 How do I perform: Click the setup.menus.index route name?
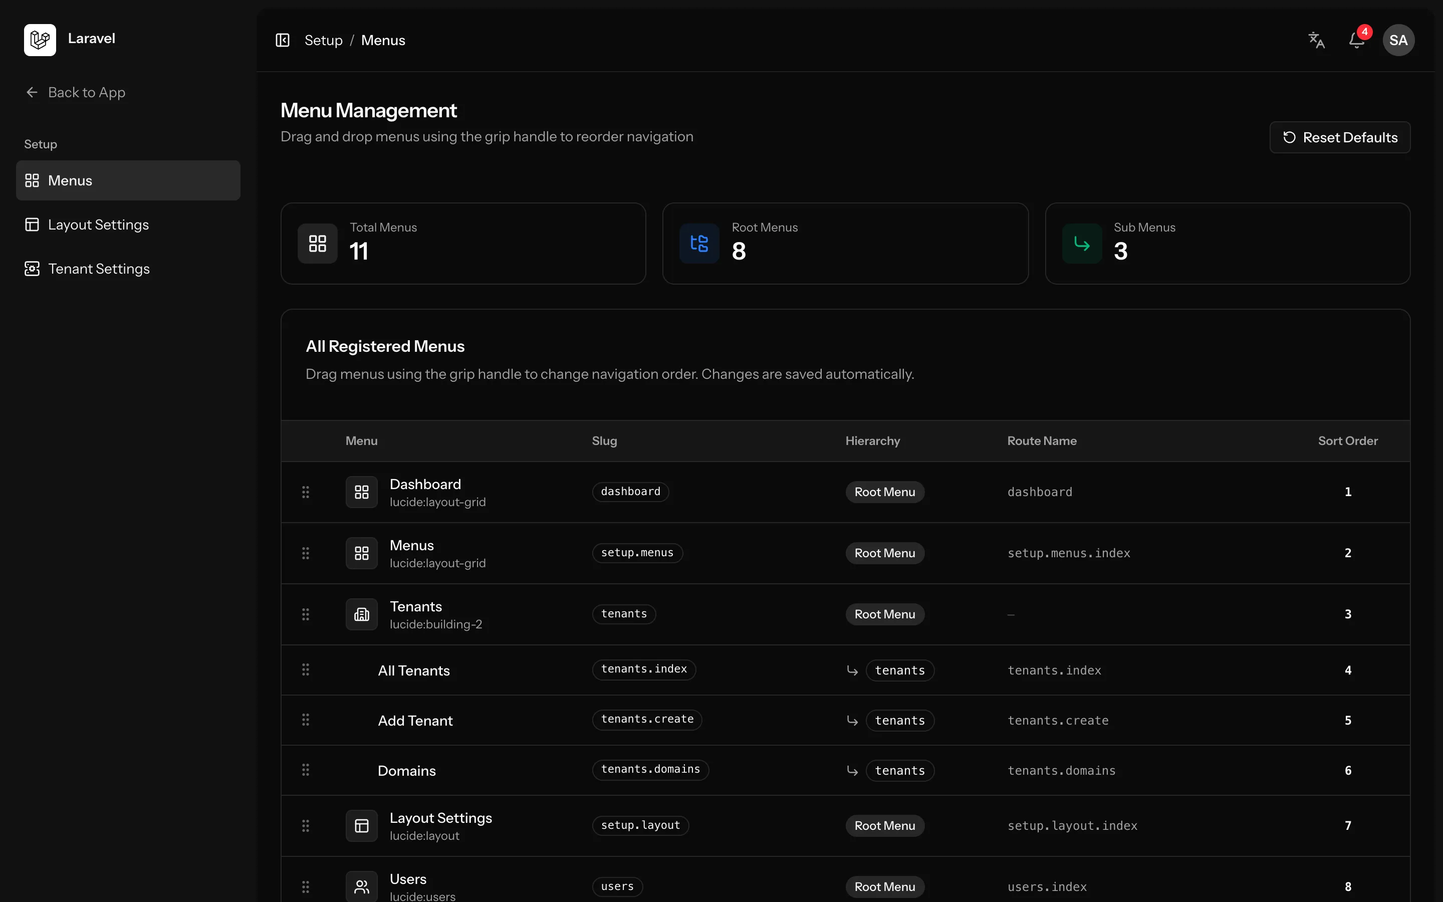pyautogui.click(x=1069, y=553)
